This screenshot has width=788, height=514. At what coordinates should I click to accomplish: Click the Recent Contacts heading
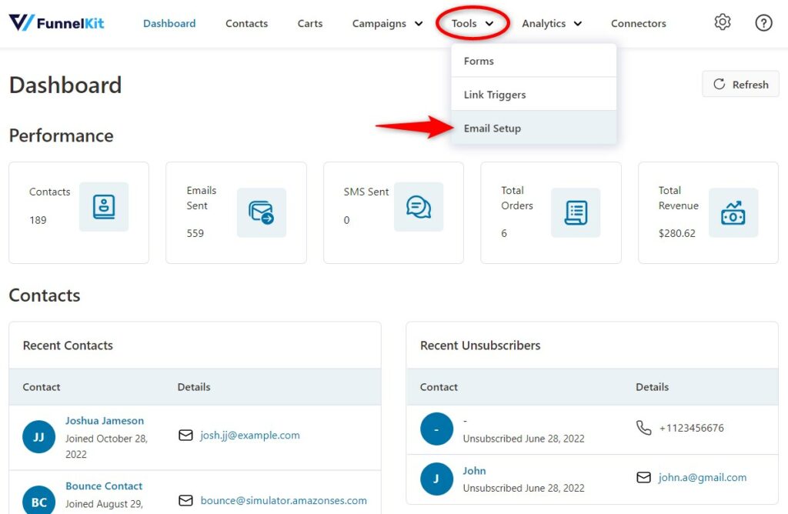tap(68, 345)
